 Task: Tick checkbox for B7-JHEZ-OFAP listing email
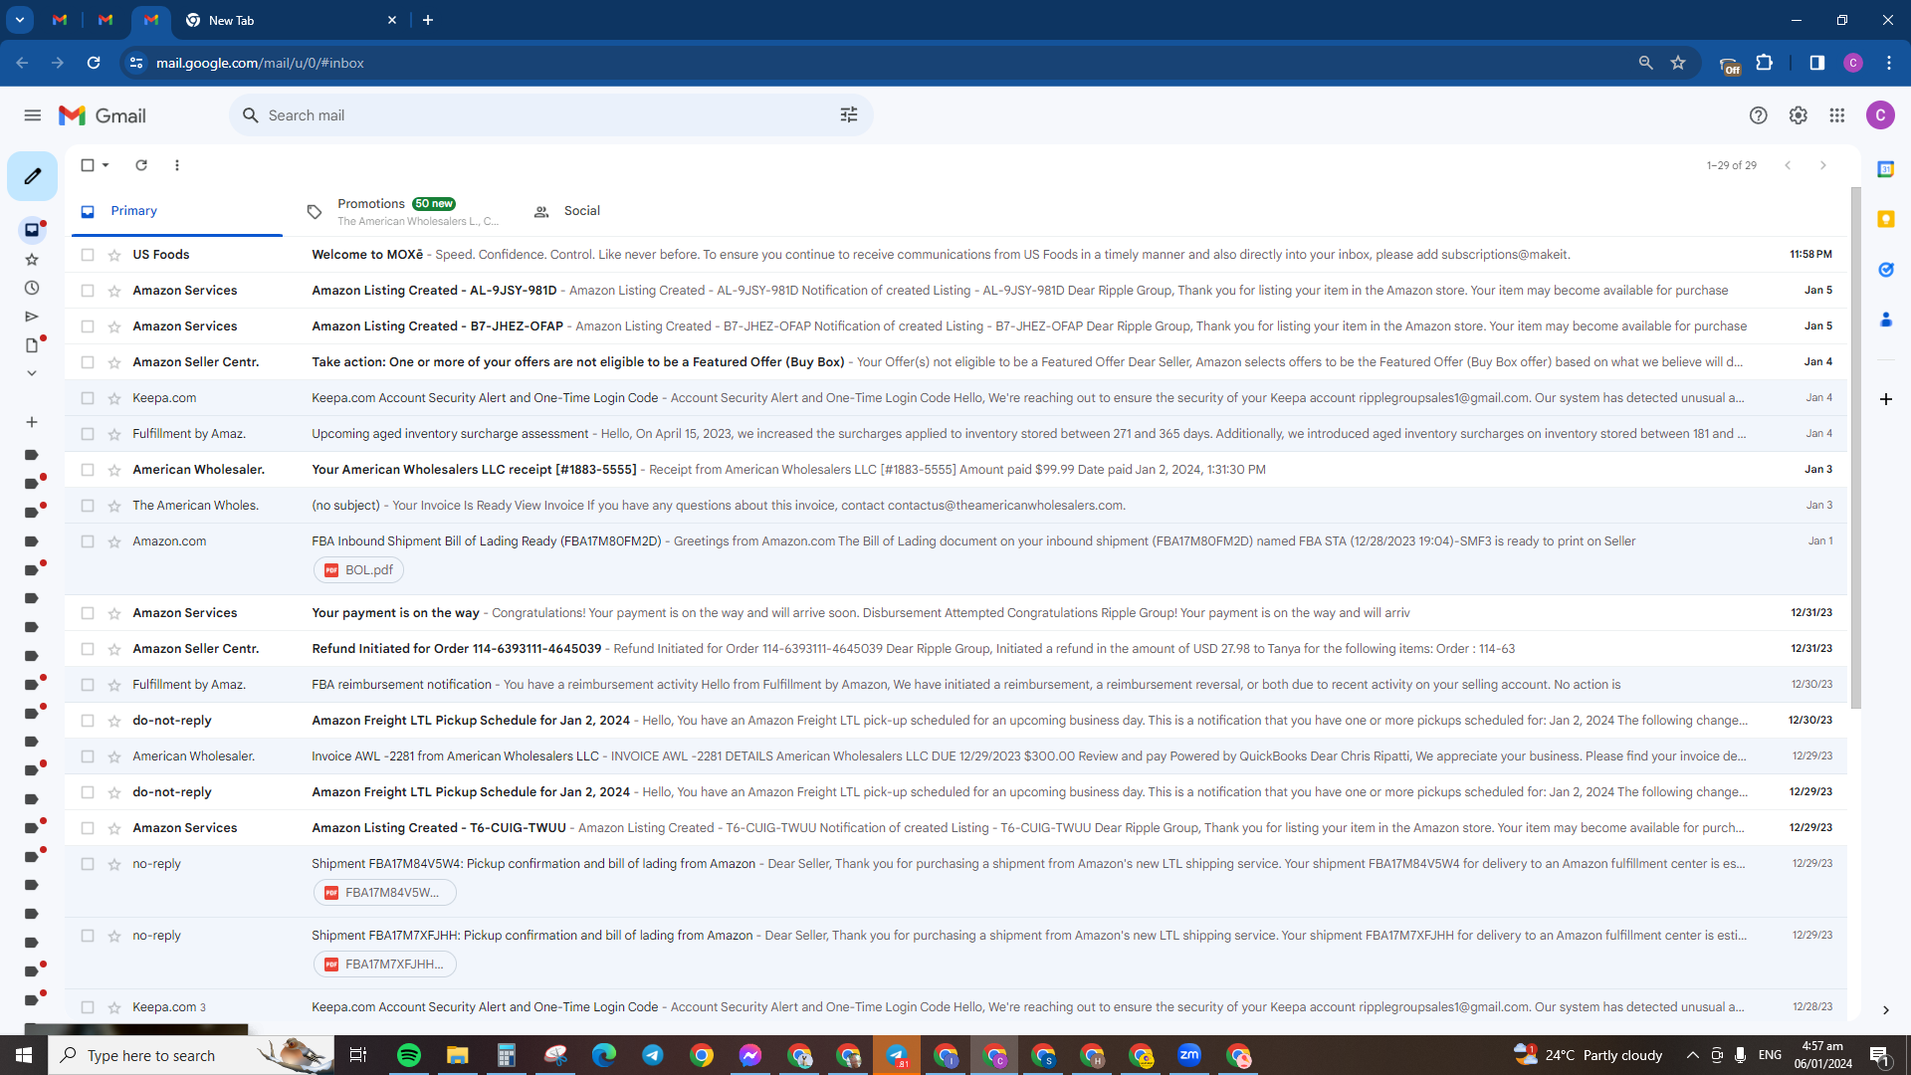88,326
